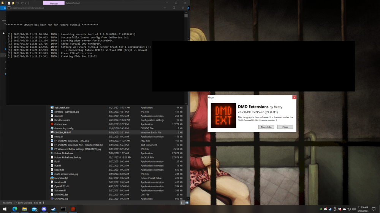Image resolution: width=380 pixels, height=213 pixels.
Task: Open Steam from the taskbar
Action: 54,209
